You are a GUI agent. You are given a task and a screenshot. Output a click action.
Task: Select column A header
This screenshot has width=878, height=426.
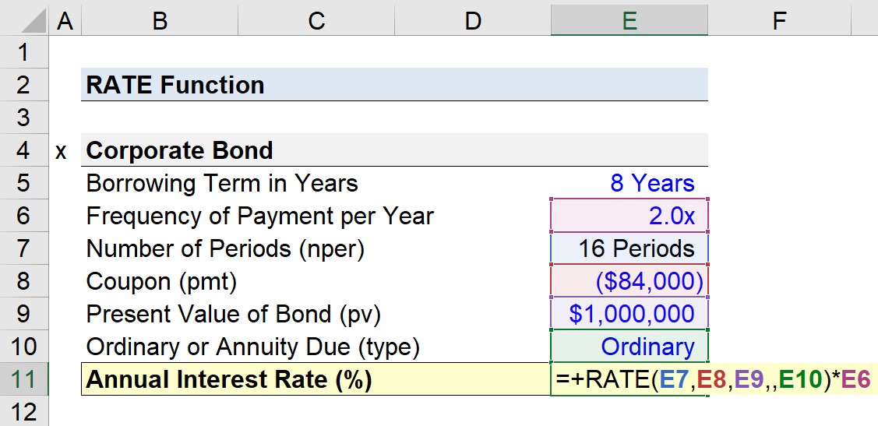65,21
